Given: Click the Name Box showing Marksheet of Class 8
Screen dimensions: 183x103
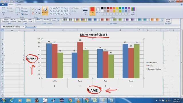Looking at the screenshot, I should pos(13,27).
